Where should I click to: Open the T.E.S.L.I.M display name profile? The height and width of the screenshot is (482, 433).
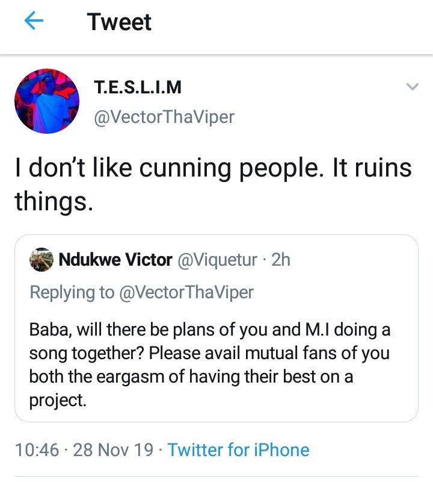coord(138,88)
